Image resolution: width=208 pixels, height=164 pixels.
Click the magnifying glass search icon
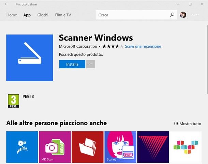[172, 15]
